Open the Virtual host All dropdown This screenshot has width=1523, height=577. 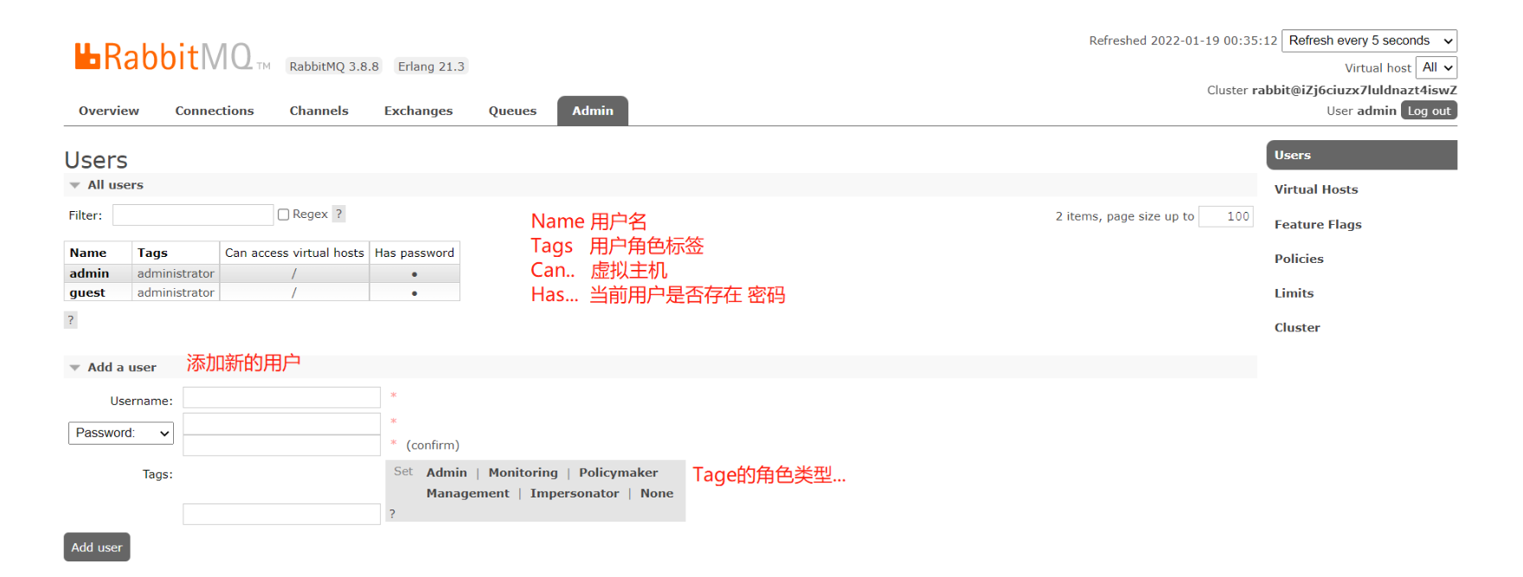coord(1436,67)
